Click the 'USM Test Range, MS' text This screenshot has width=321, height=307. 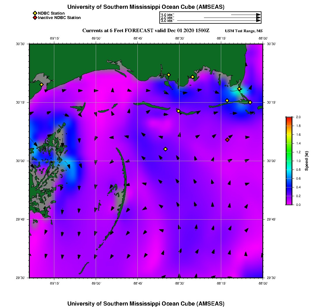coord(244,31)
